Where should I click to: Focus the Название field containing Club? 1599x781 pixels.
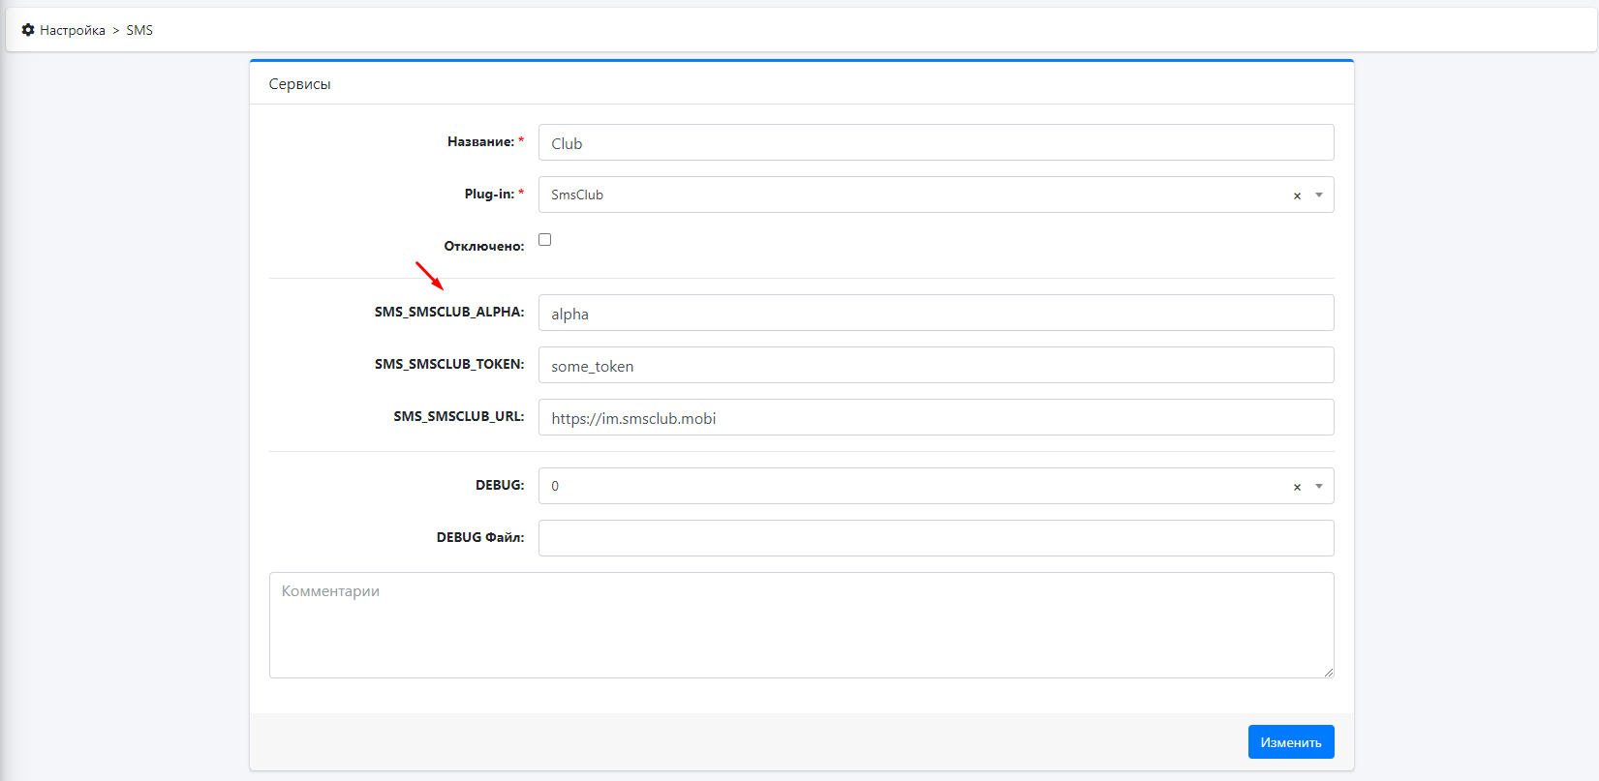(936, 142)
